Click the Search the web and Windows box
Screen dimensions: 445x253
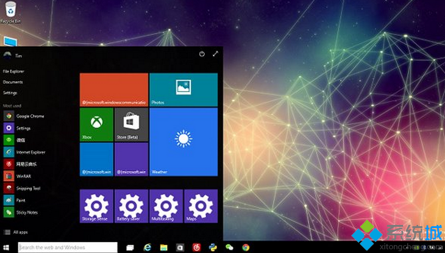click(67, 248)
